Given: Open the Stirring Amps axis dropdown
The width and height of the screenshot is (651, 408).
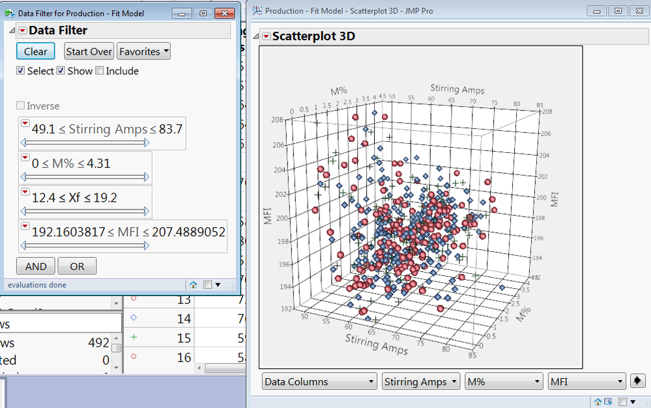Looking at the screenshot, I should coord(420,381).
